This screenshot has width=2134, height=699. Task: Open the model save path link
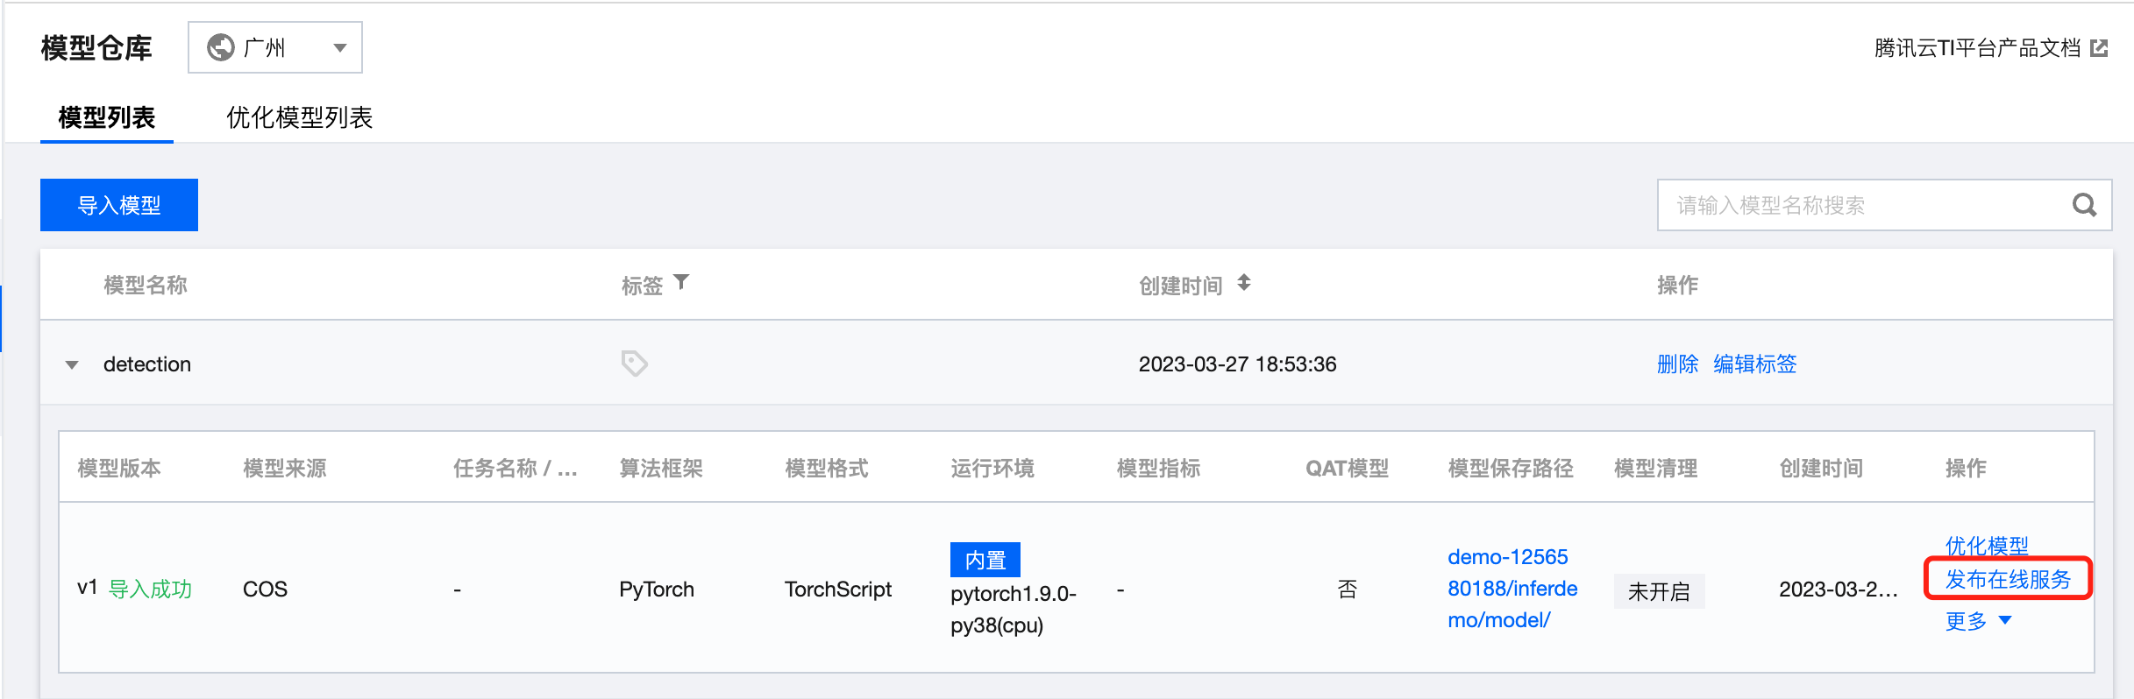[x=1512, y=589]
